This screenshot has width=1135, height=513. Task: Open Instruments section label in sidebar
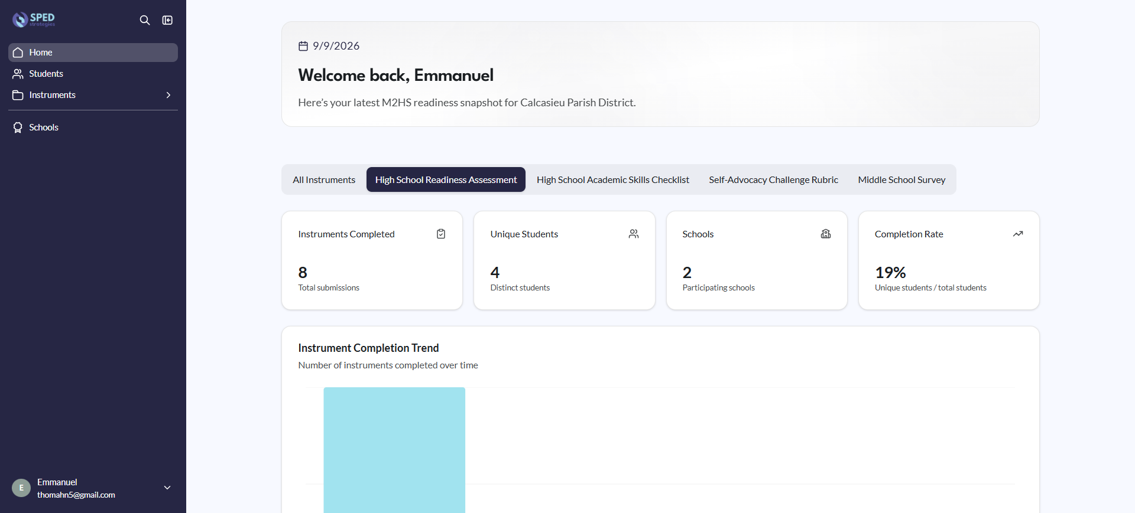[53, 95]
